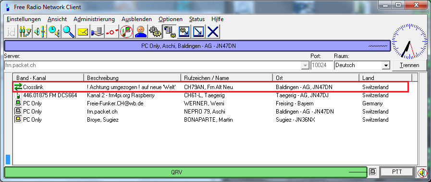Click the 'PC Only, Aschi, Baldingen' banner
The height and width of the screenshot is (182, 431).
(x=197, y=46)
